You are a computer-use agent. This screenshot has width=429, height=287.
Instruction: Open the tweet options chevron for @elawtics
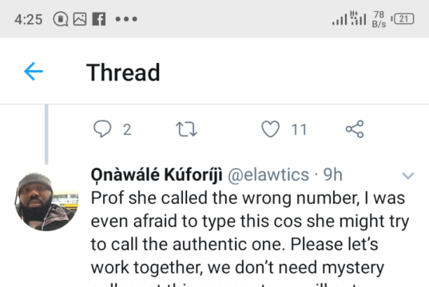[408, 175]
